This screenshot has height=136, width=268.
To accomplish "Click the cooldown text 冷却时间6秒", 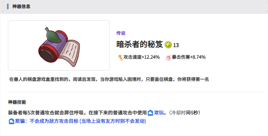I will click(184, 112).
